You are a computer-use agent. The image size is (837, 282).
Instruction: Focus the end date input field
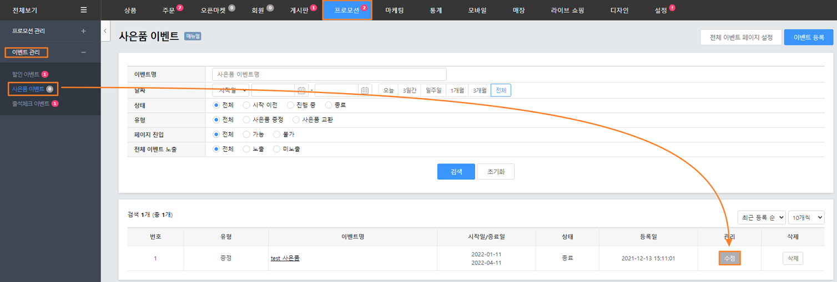coord(337,90)
